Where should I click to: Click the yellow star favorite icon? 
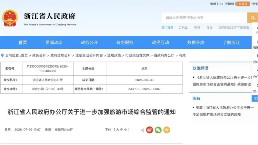point(167,130)
